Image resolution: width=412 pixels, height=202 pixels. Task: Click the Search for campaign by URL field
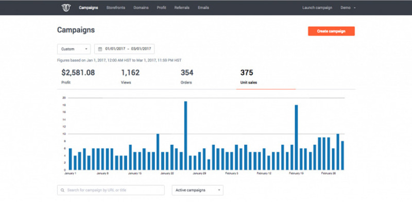[x=111, y=190]
